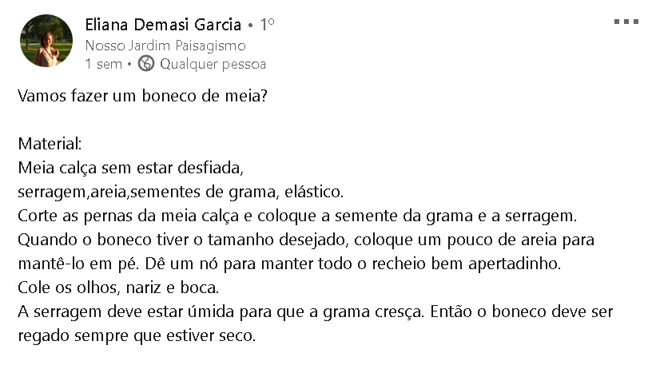Click the '1 sem' post timestamp
The width and height of the screenshot is (652, 365).
(104, 64)
